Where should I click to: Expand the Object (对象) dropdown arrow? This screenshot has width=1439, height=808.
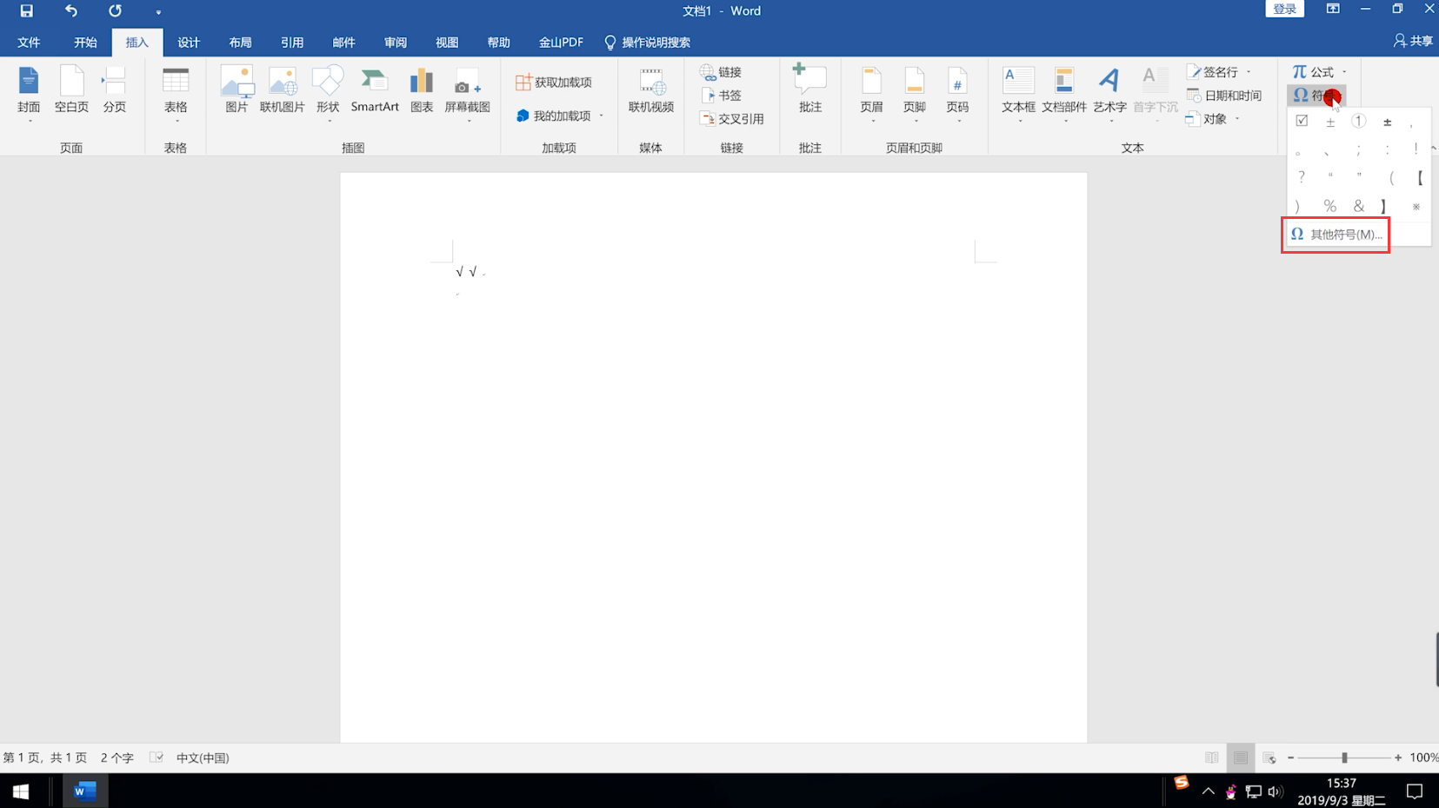click(x=1236, y=119)
